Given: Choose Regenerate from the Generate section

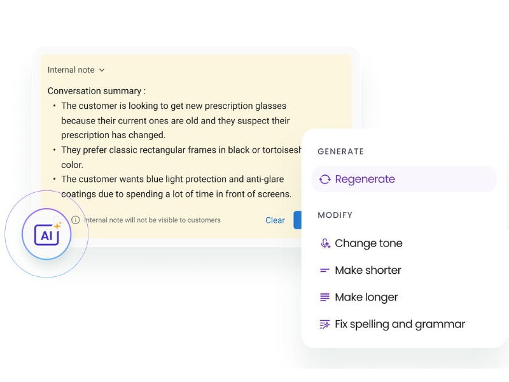Looking at the screenshot, I should (365, 179).
